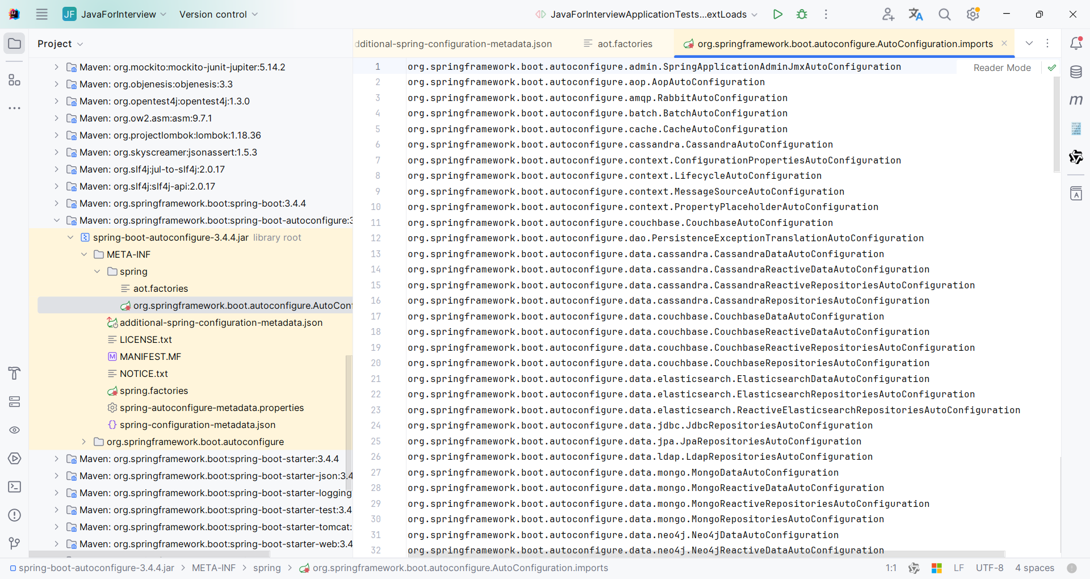Open the AI assistant tool window
The image size is (1090, 579).
pos(1076,157)
